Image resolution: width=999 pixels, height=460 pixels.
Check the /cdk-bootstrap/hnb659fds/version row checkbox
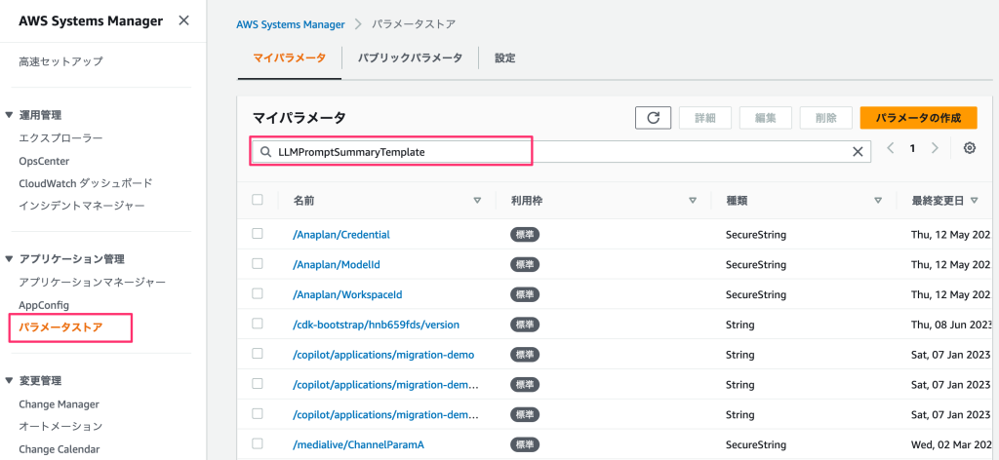point(258,324)
